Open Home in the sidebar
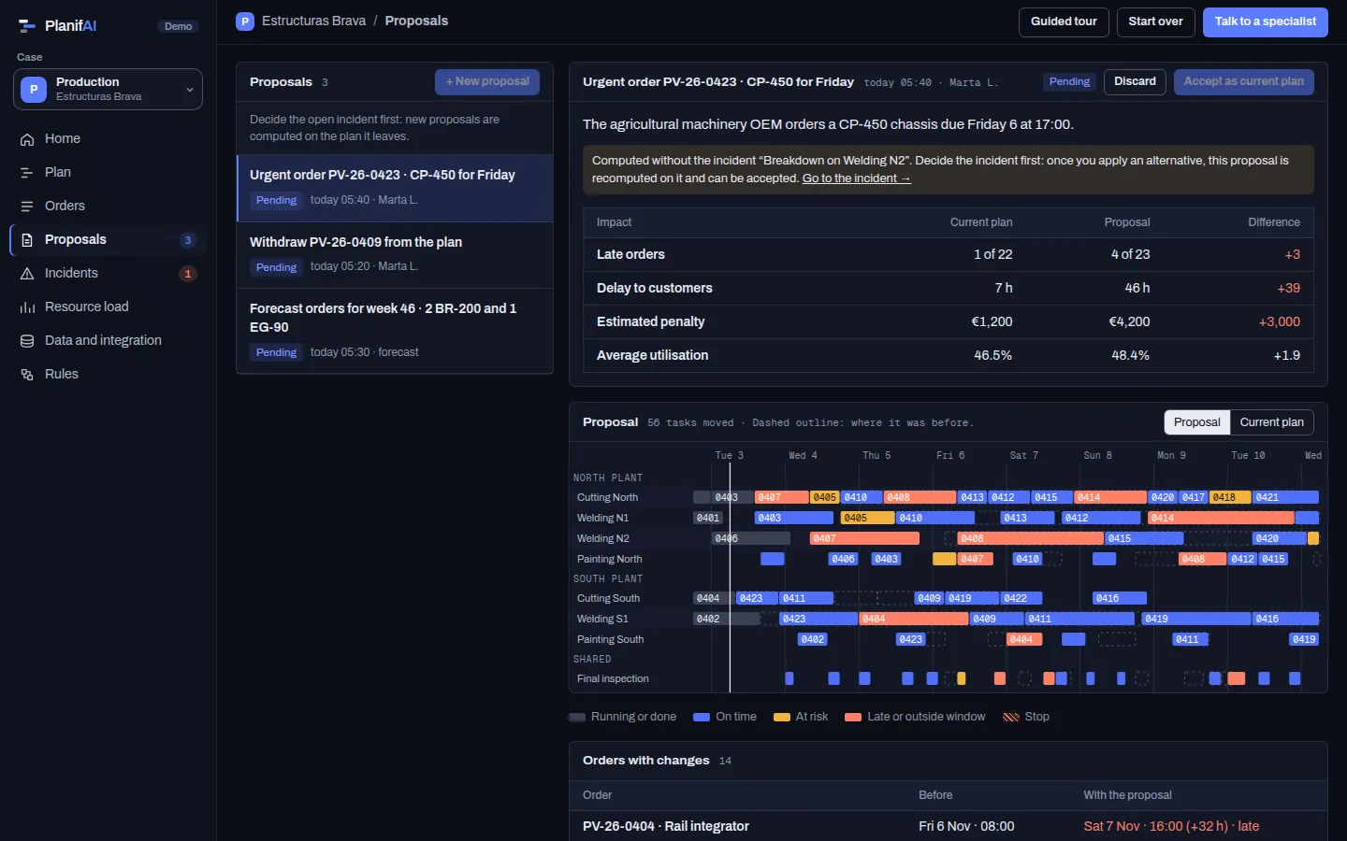This screenshot has width=1347, height=841. pyautogui.click(x=108, y=139)
